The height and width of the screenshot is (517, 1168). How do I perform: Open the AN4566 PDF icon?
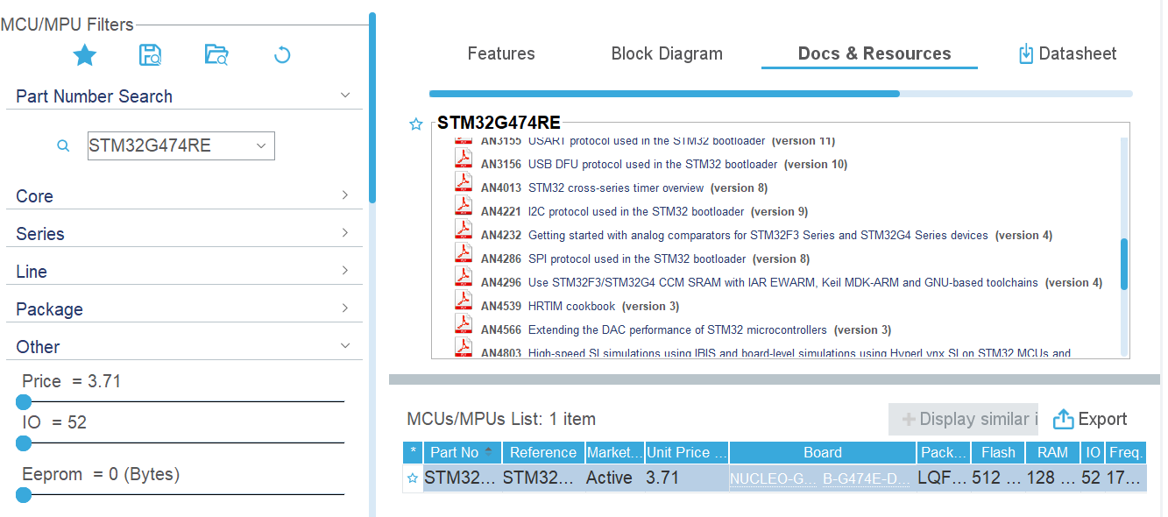464,324
